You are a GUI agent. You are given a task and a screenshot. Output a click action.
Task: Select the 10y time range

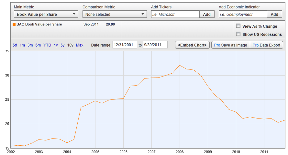pos(70,45)
